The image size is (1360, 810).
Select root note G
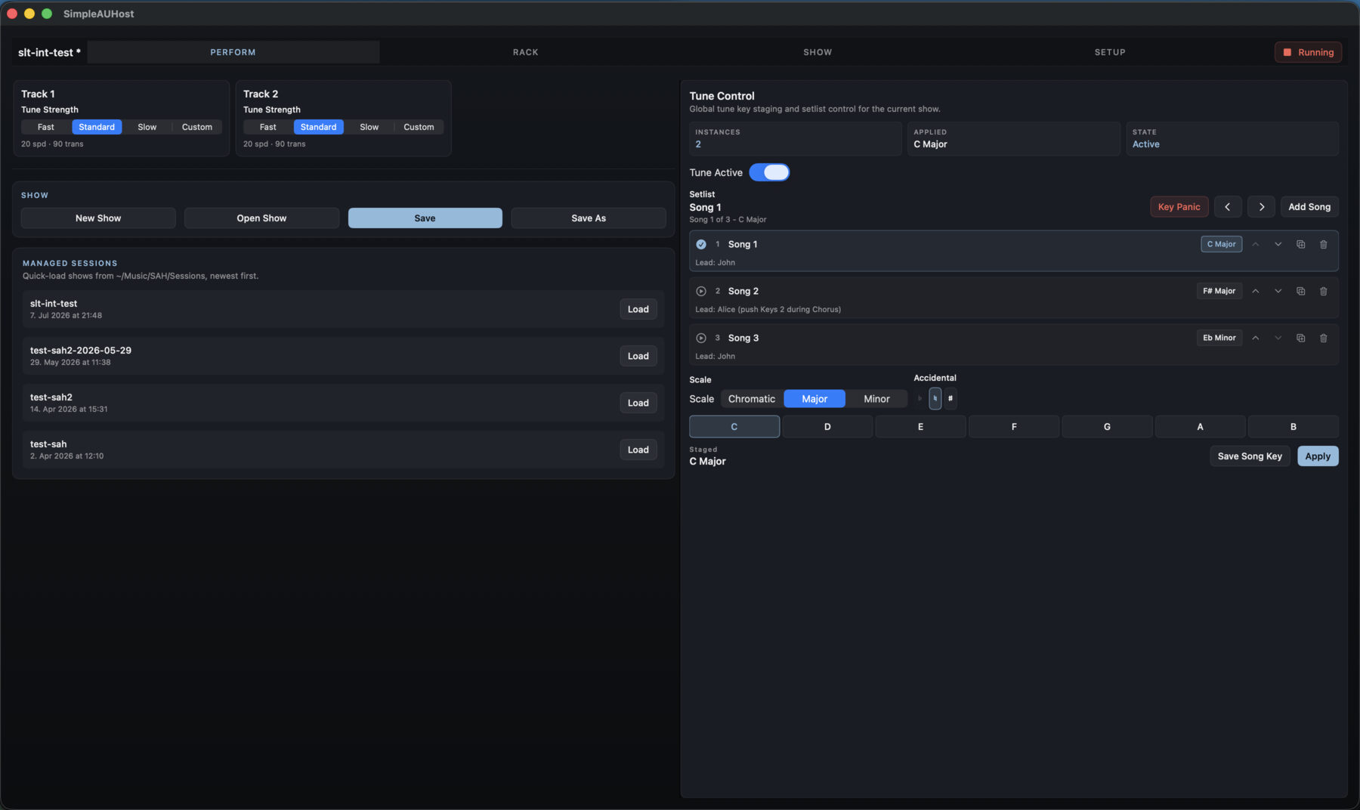click(x=1107, y=427)
